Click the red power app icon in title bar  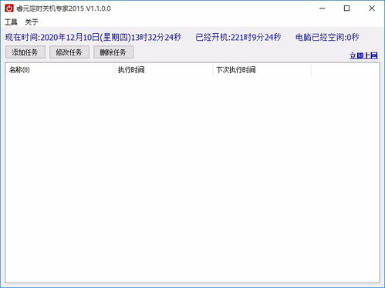pyautogui.click(x=9, y=8)
